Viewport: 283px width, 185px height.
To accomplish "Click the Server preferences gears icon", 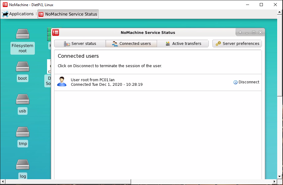I will [x=218, y=43].
